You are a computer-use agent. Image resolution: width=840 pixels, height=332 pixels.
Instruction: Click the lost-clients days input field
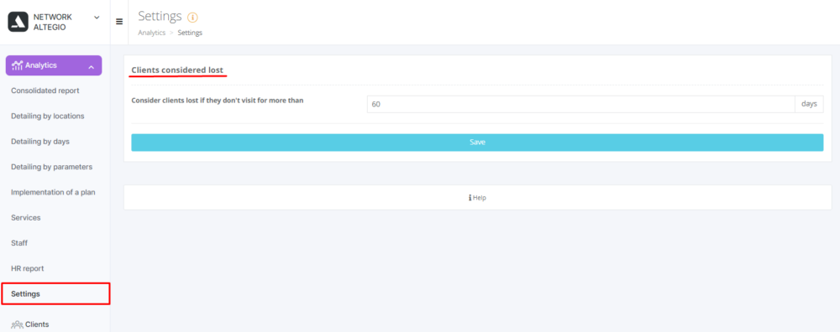580,104
